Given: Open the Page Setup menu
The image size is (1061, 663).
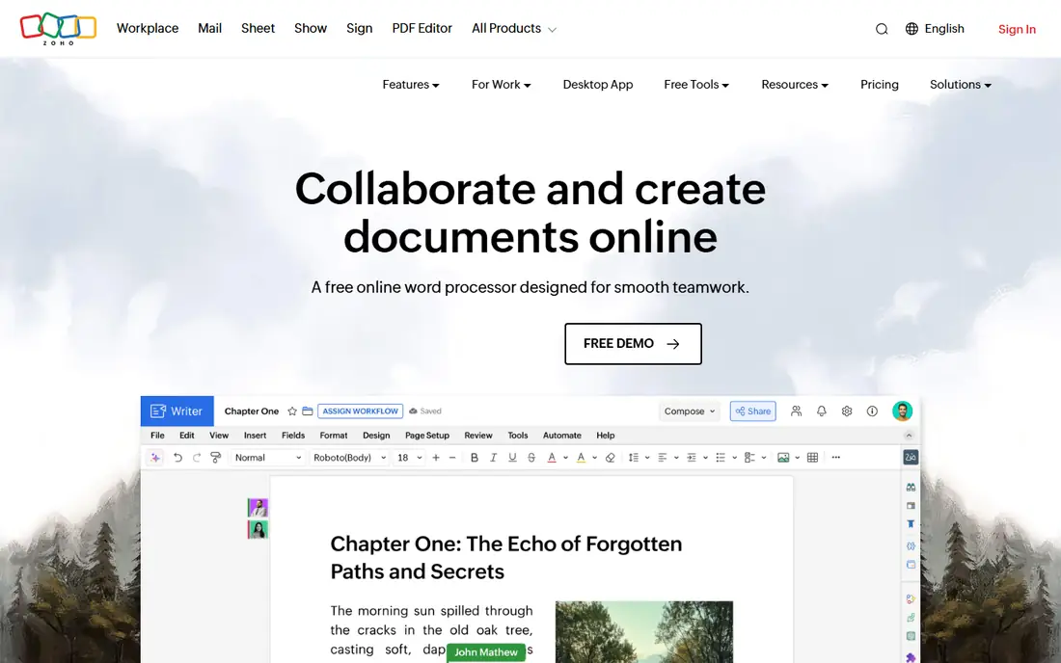Looking at the screenshot, I should click(x=427, y=436).
